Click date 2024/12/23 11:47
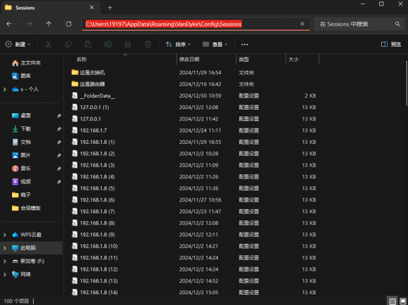 pos(200,211)
